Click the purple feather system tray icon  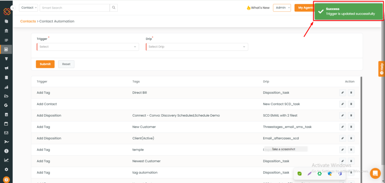(309, 174)
